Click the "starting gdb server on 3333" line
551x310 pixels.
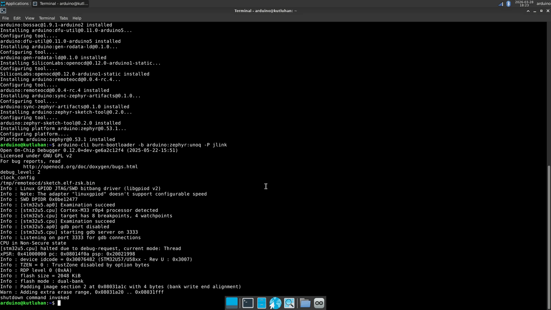[69, 232]
